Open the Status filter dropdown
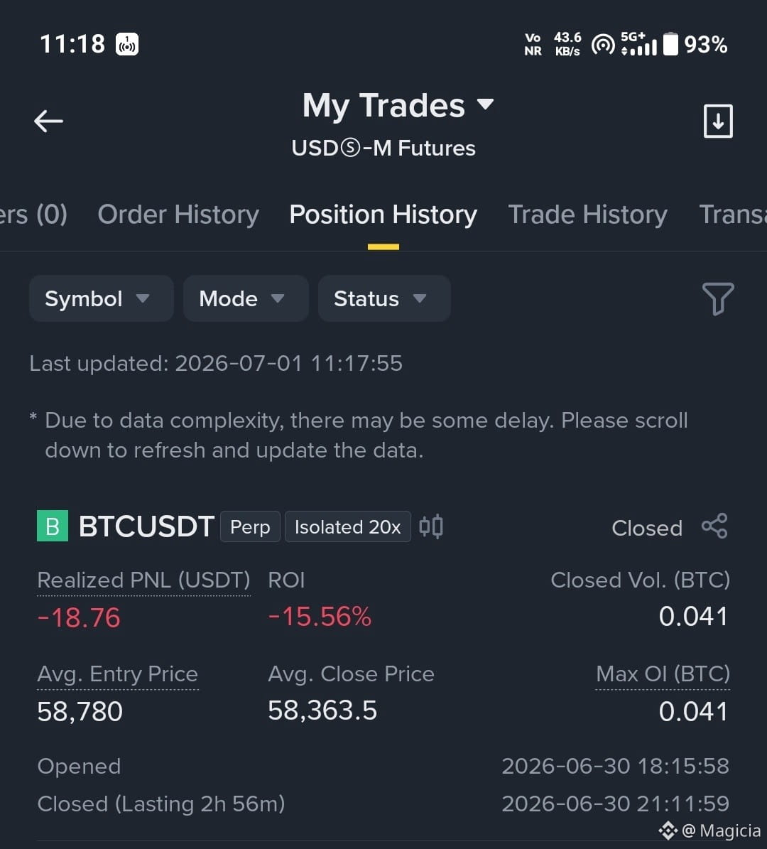The image size is (767, 849). pos(384,298)
